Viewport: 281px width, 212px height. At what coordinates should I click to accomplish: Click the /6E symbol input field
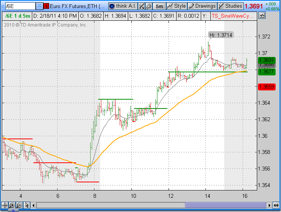20,6
